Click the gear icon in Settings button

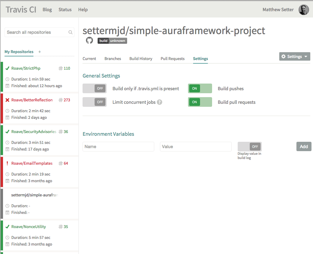click(283, 56)
